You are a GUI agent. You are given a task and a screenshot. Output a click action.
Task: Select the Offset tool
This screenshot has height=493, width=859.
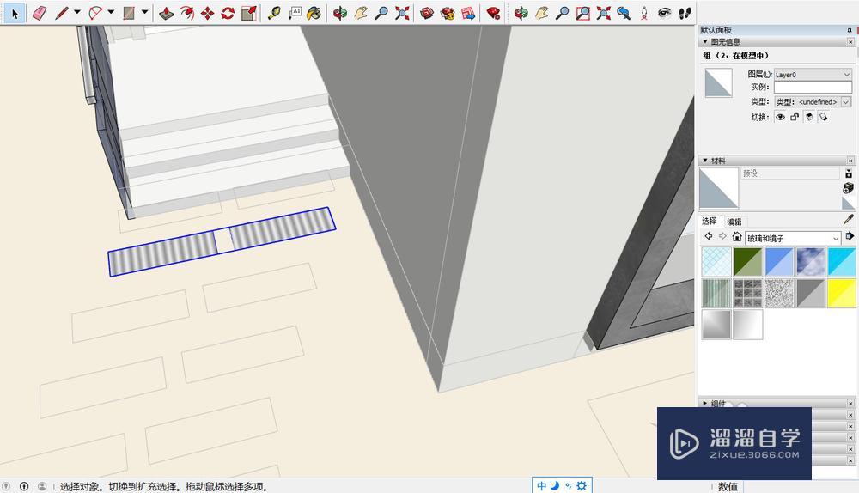(186, 13)
